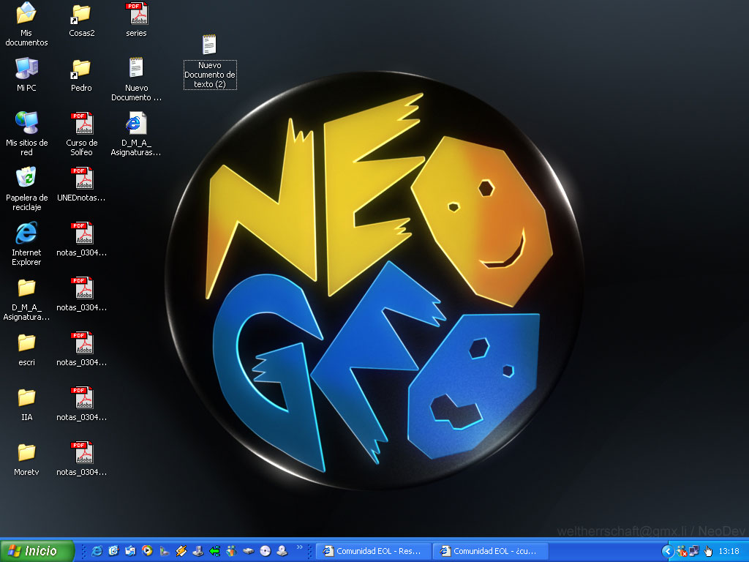The image size is (749, 562).
Task: Open Windows Media Player in Quick Launch
Action: click(147, 551)
